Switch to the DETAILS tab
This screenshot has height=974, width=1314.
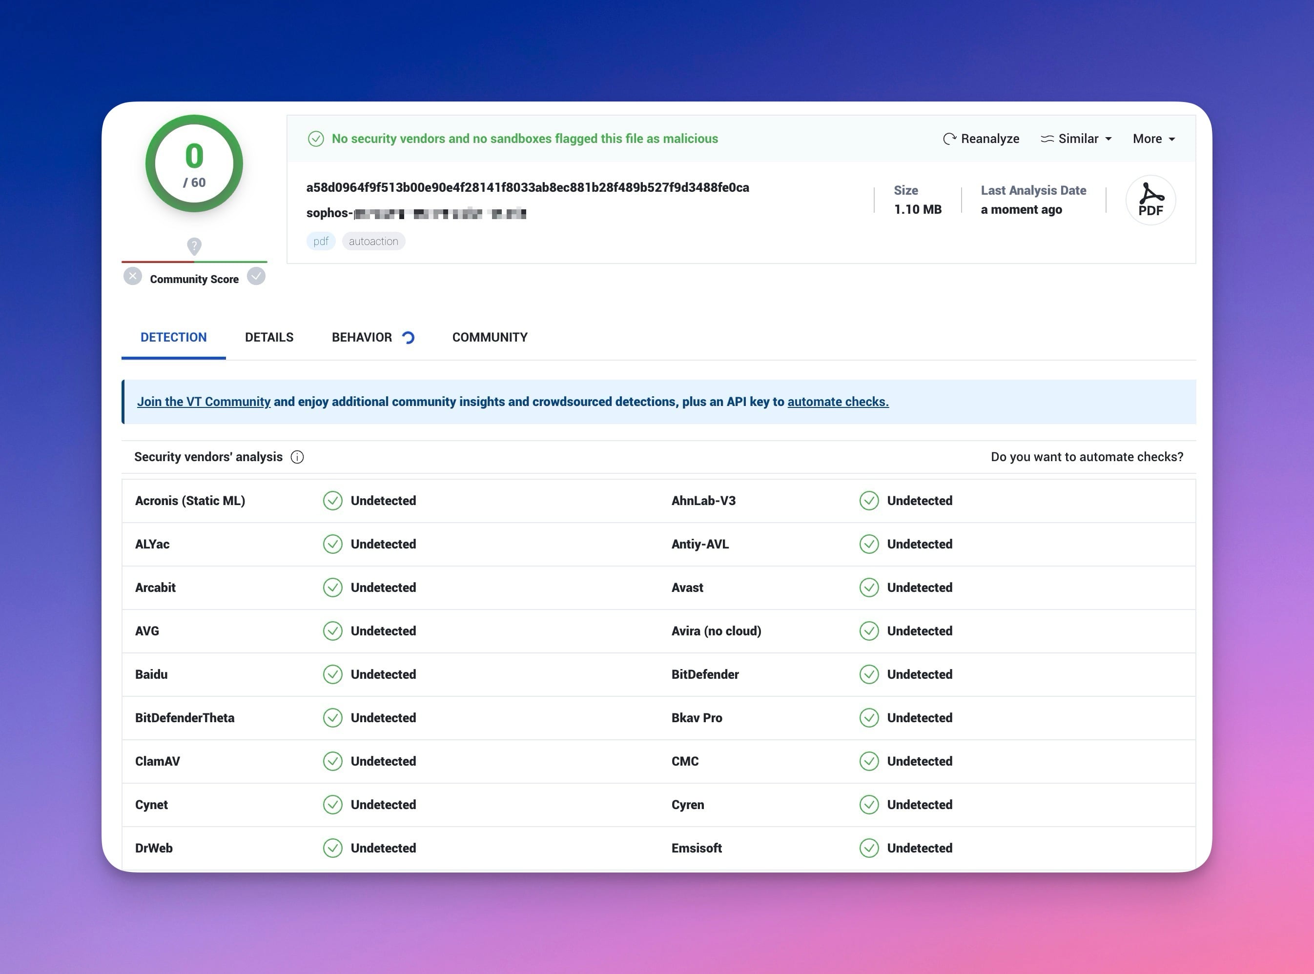269,337
